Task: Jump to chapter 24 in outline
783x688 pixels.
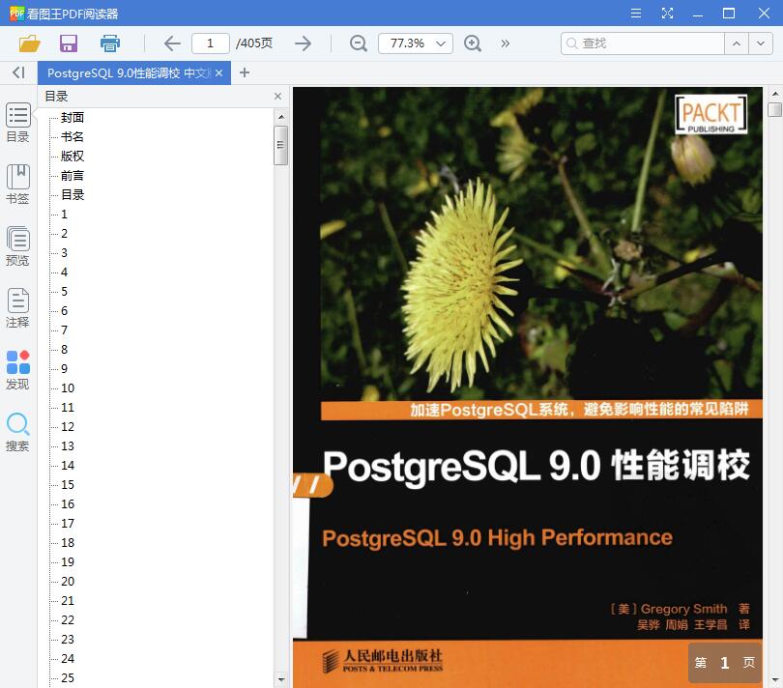Action: (68, 659)
